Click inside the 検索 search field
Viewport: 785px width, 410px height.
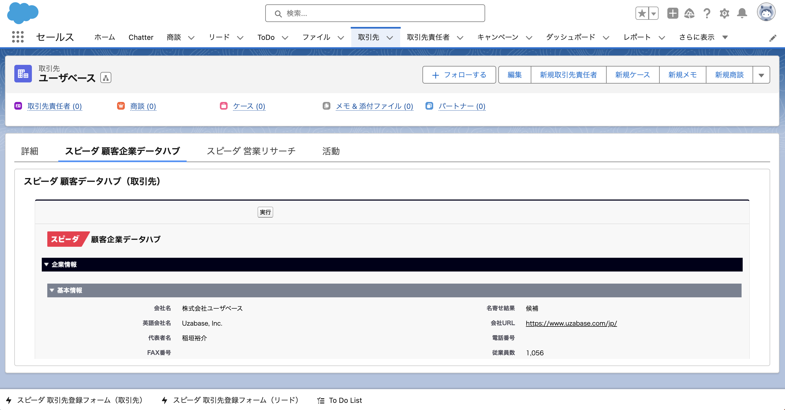(x=375, y=13)
